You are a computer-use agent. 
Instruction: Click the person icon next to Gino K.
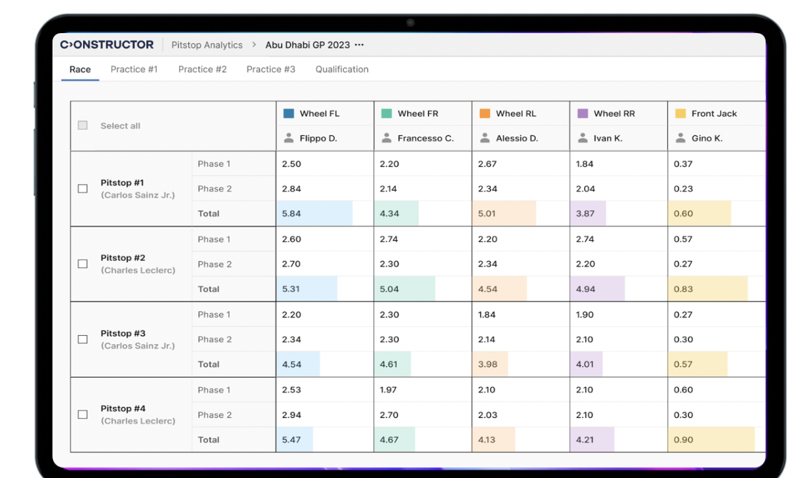click(x=680, y=138)
